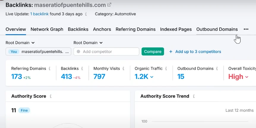Image resolution: width=256 pixels, height=128 pixels.
Task: Click info icon next to Authority Score
Action: pos(50,96)
